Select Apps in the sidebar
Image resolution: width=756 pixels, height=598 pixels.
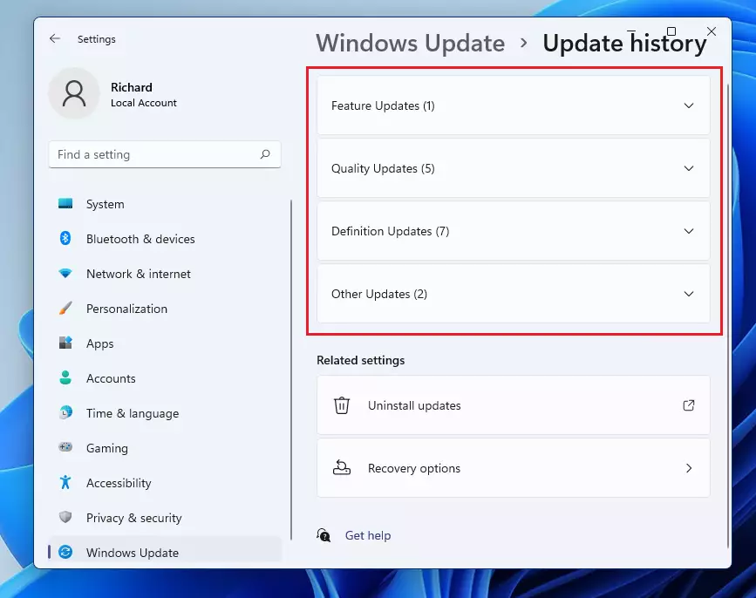point(165,343)
